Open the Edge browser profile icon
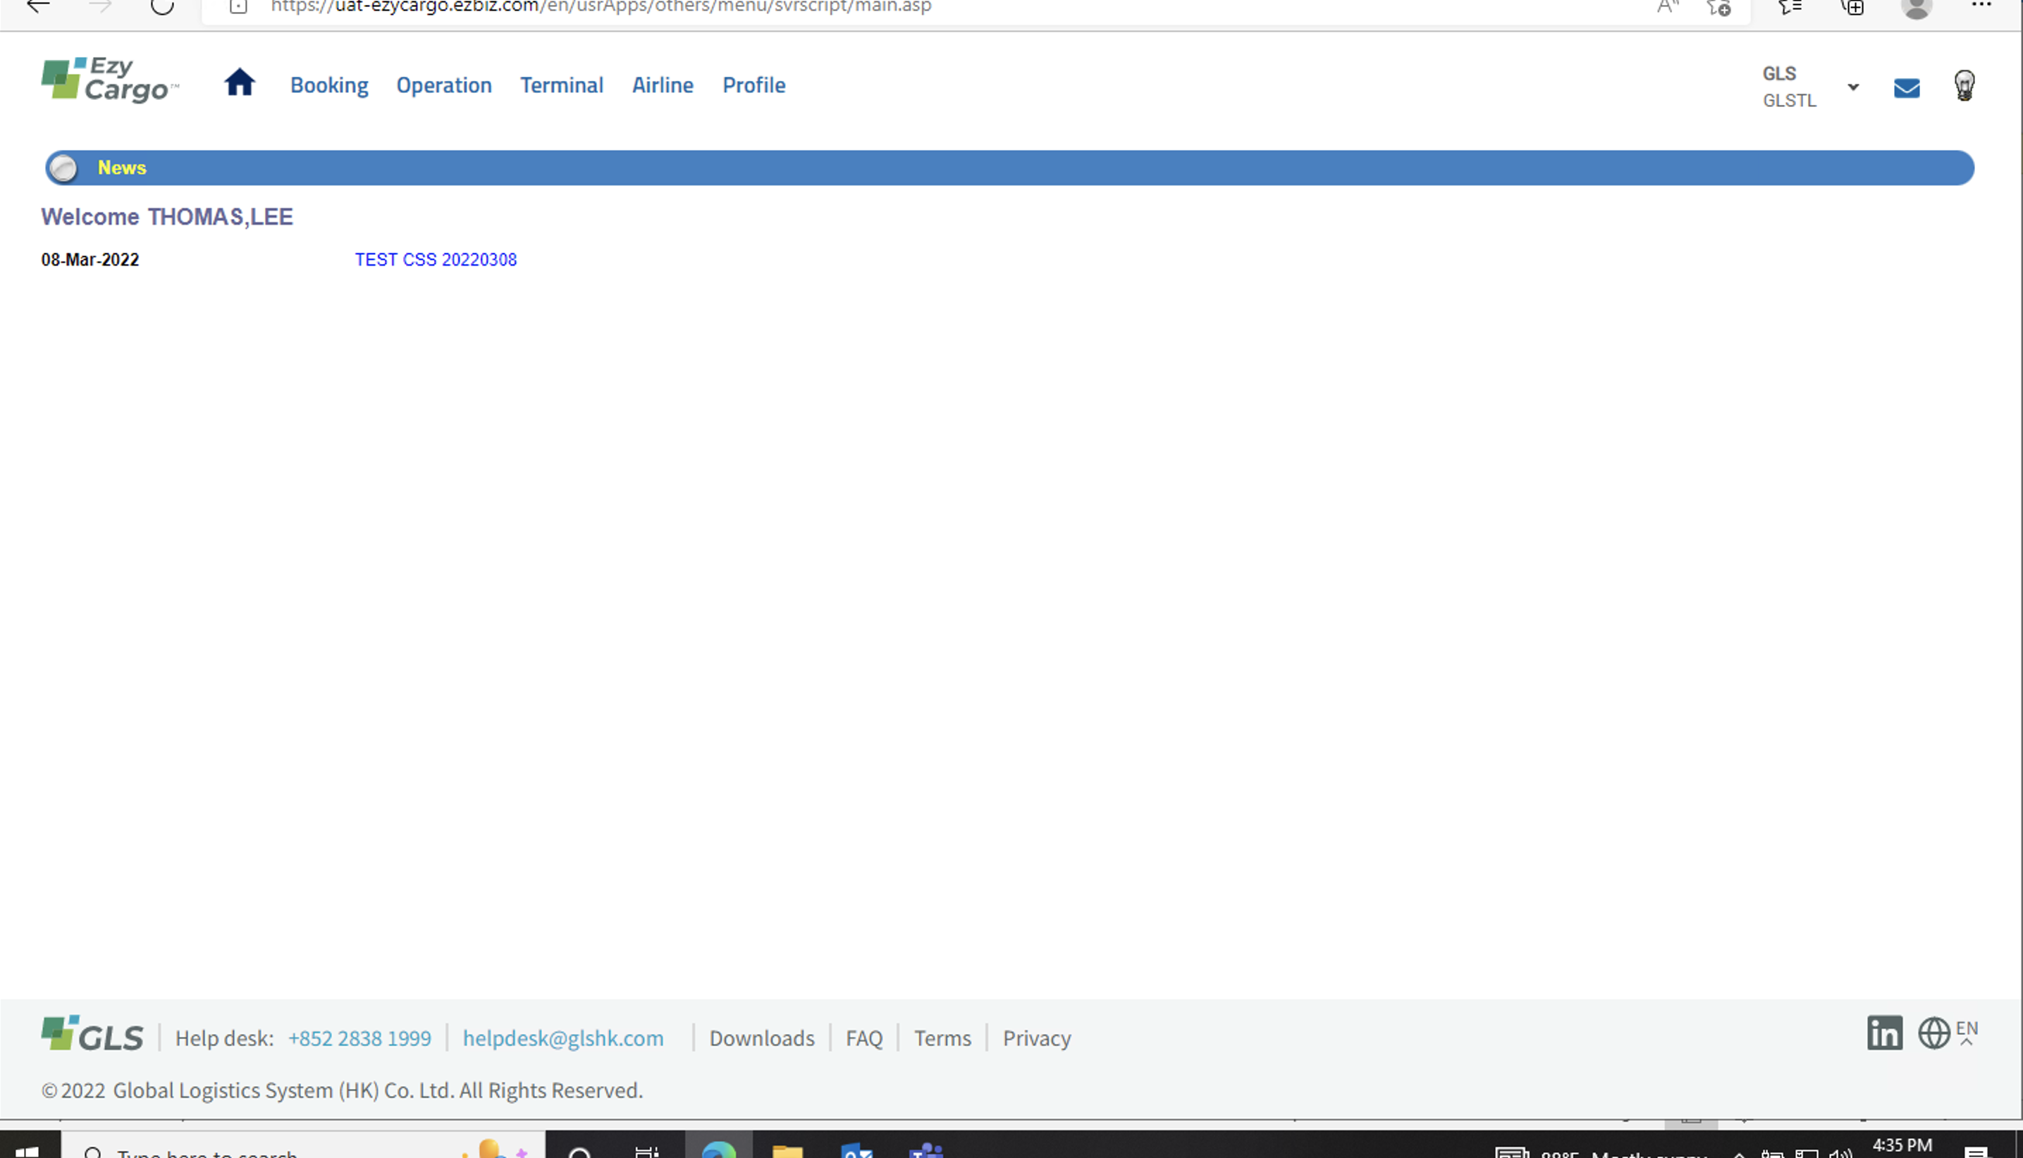The image size is (2023, 1158). click(1916, 8)
